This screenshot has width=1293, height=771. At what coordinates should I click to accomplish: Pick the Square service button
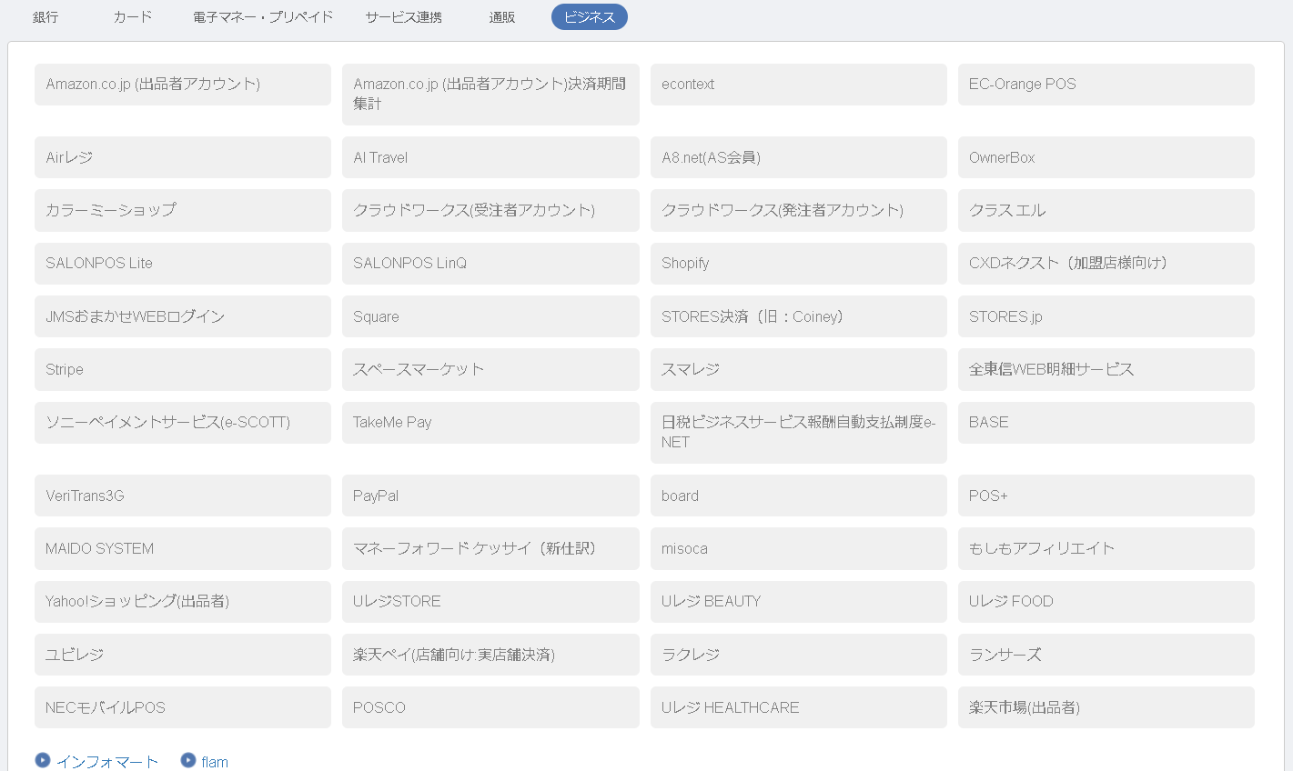coord(490,316)
